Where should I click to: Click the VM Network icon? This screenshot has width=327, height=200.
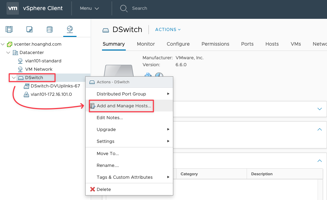(20, 69)
